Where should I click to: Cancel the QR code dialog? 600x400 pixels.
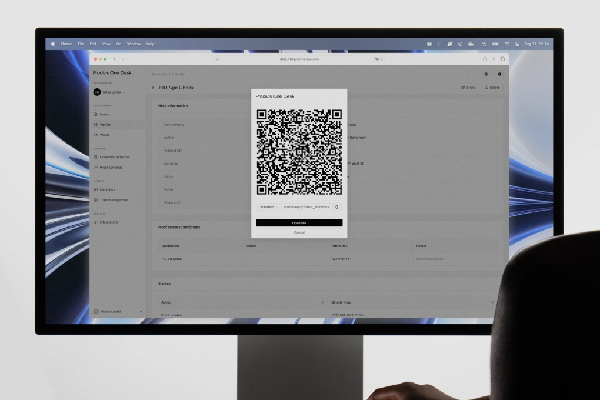click(299, 232)
